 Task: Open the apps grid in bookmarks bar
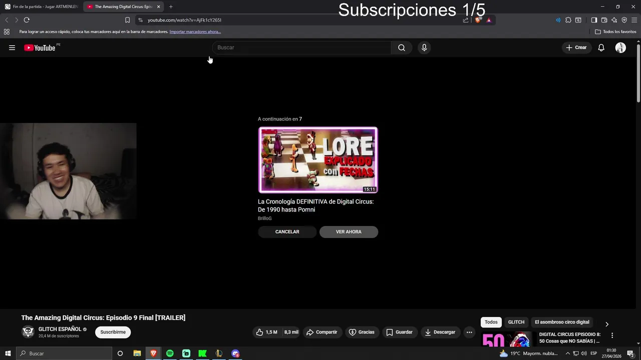[7, 31]
